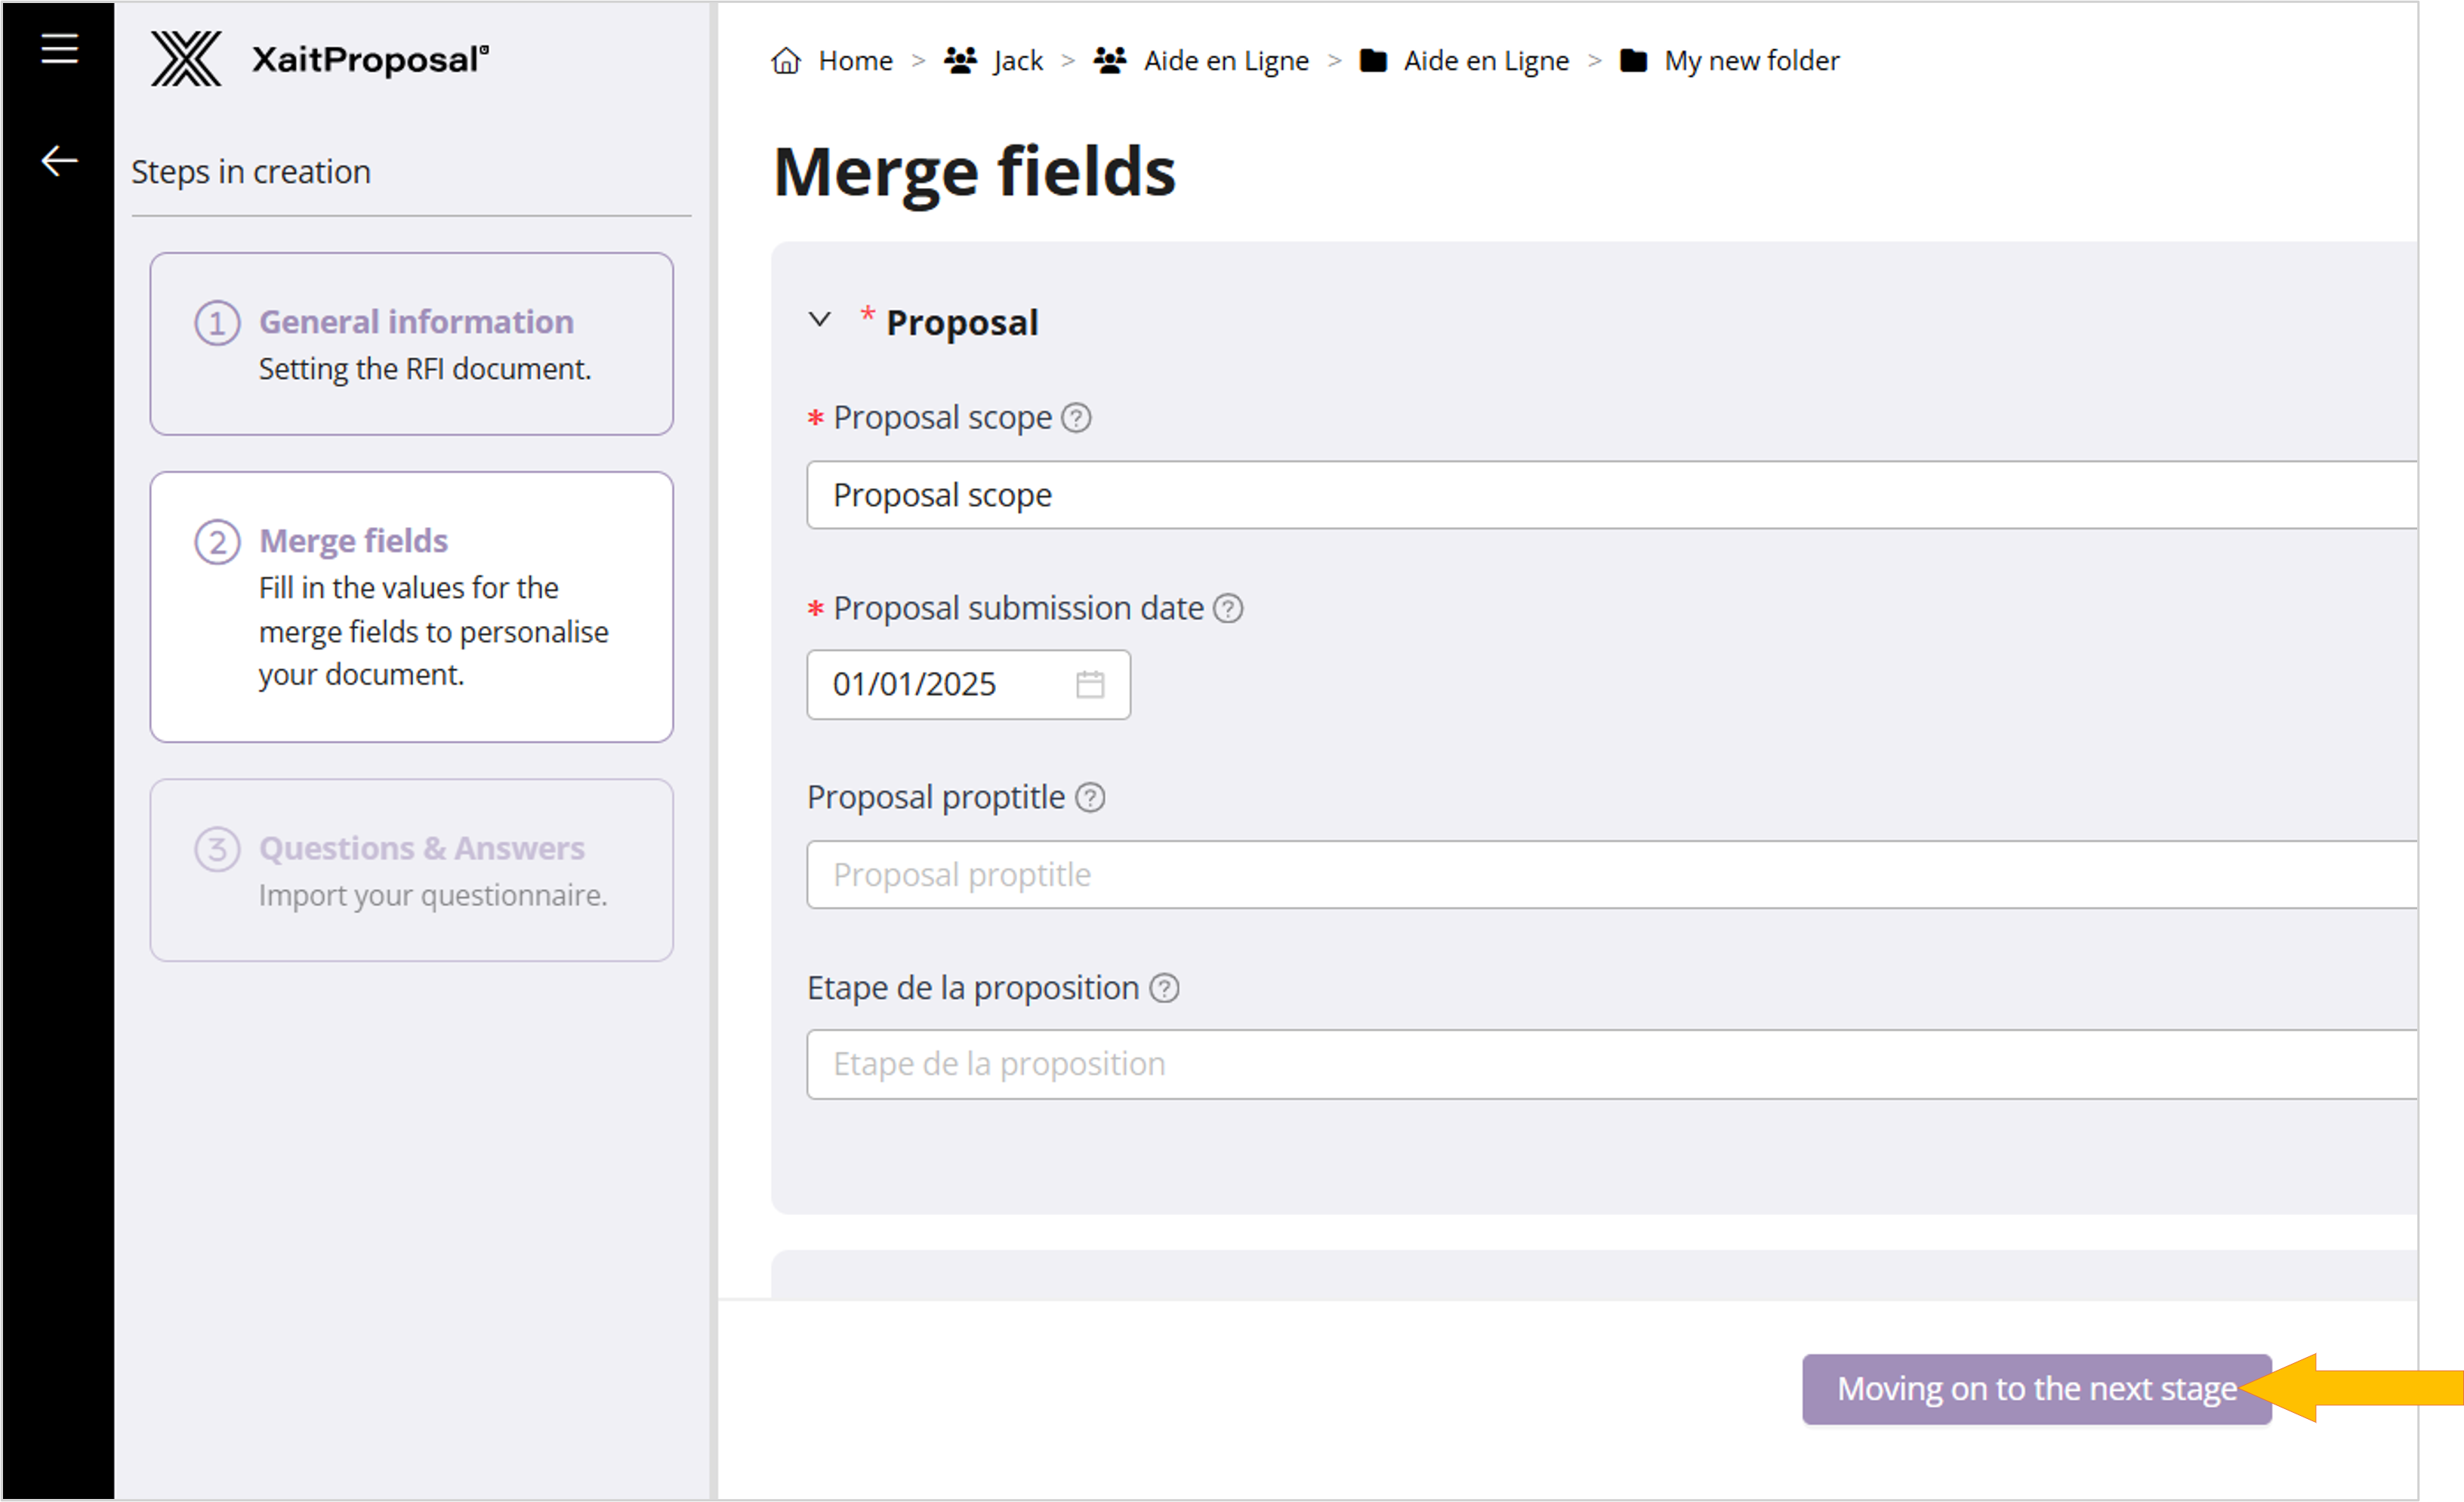2464x1502 pixels.
Task: Click help icon beside Etape de la proposition
Action: click(1164, 989)
